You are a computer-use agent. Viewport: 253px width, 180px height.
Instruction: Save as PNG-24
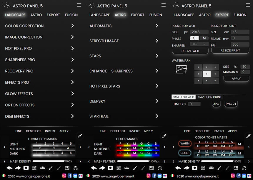(x=231, y=104)
